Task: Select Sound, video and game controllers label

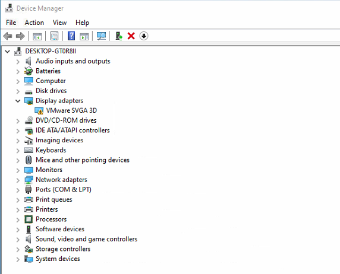Action: 87,239
